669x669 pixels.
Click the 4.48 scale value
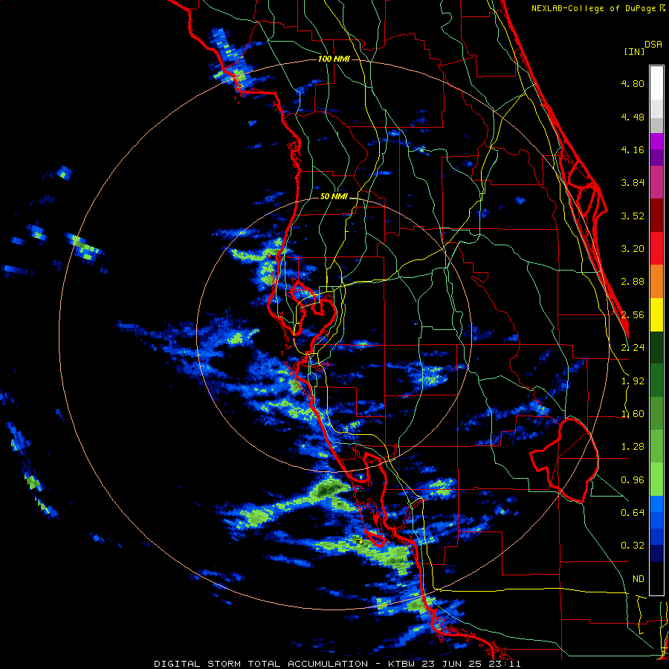tap(633, 117)
